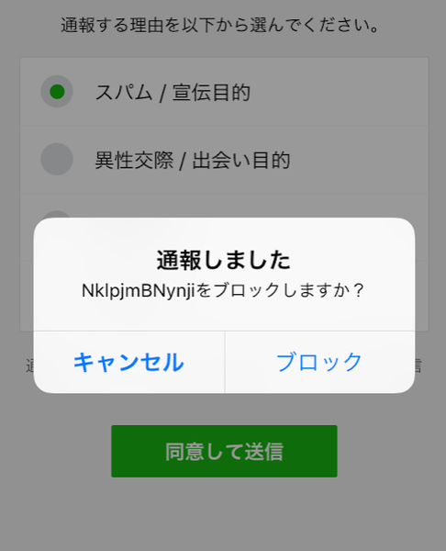Click the スパム / 宣伝目的 label text
Screen dimensions: 446x551
pos(173,93)
